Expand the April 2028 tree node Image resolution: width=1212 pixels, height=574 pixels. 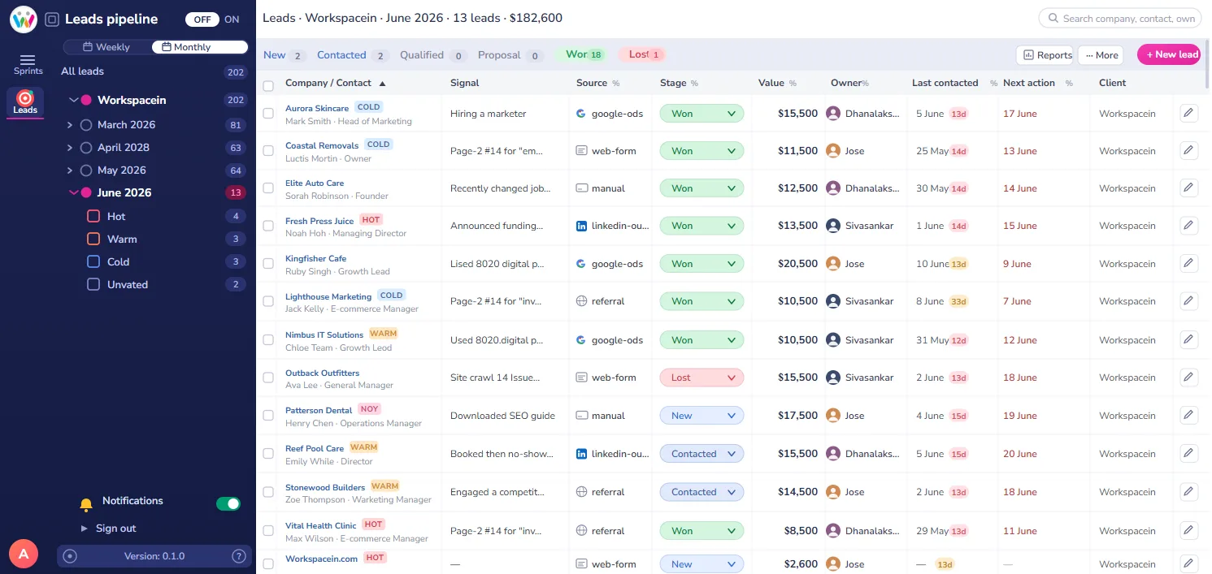pyautogui.click(x=70, y=148)
